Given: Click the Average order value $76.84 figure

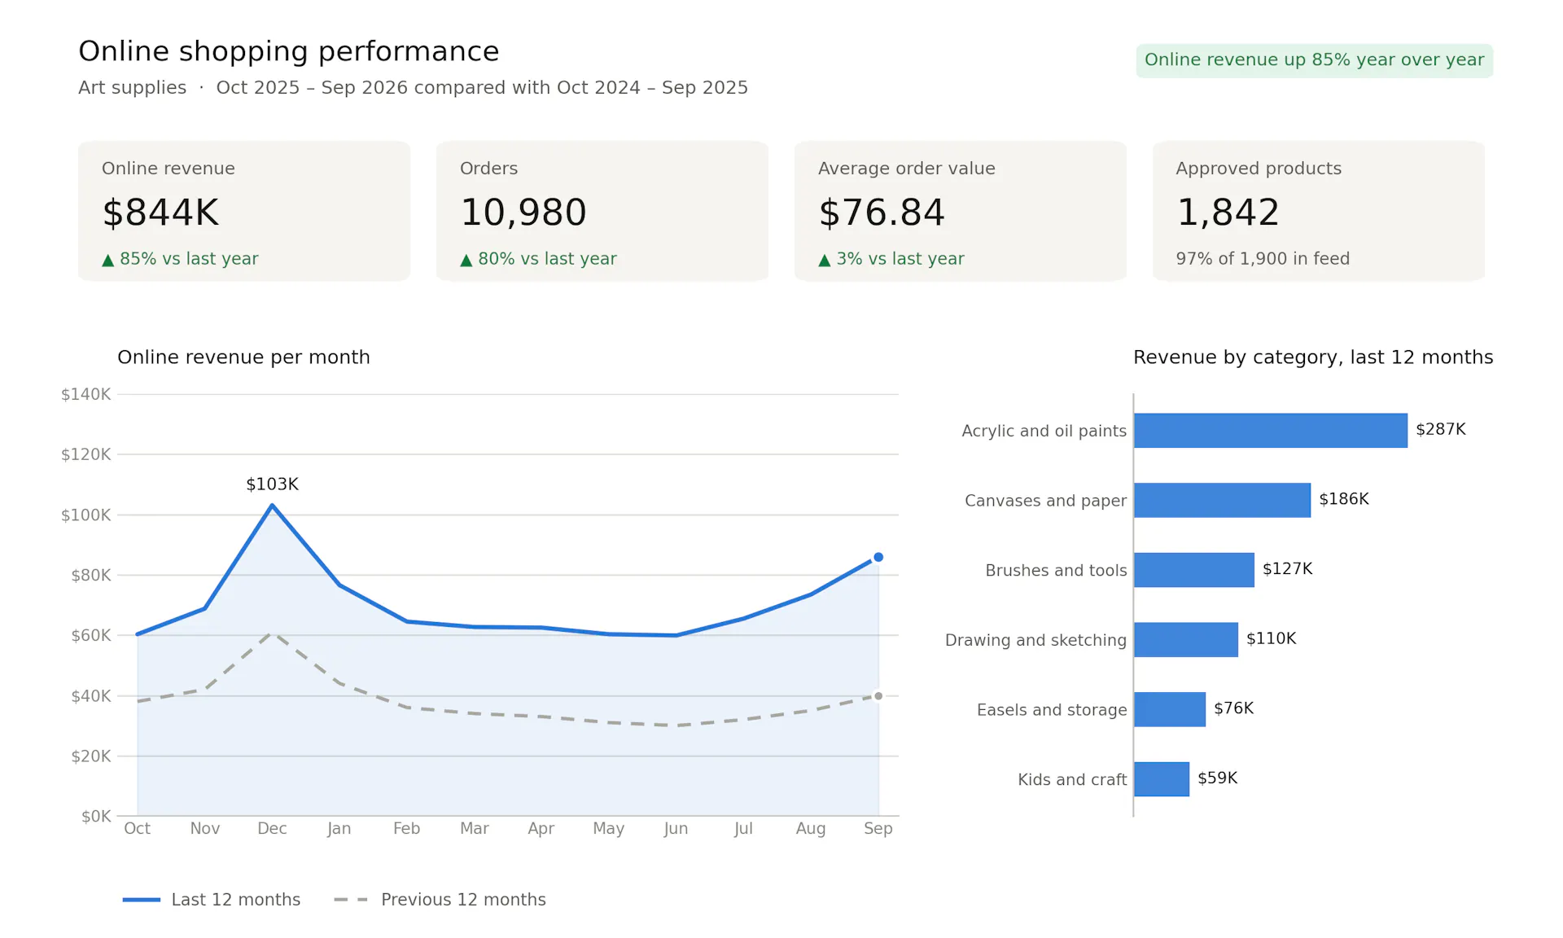Looking at the screenshot, I should click(x=882, y=213).
